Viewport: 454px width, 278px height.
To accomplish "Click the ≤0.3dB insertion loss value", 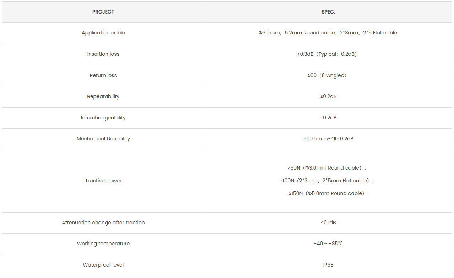I will (327, 54).
